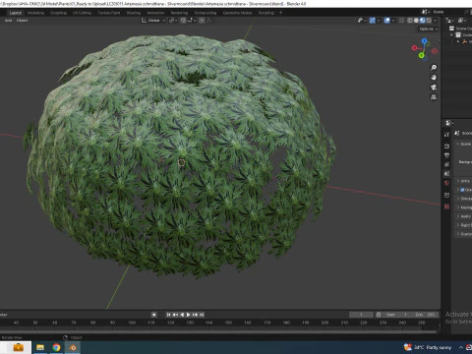Open the Global transform orientation dropdown
Screen dimensions: 472x354
[x=153, y=21]
